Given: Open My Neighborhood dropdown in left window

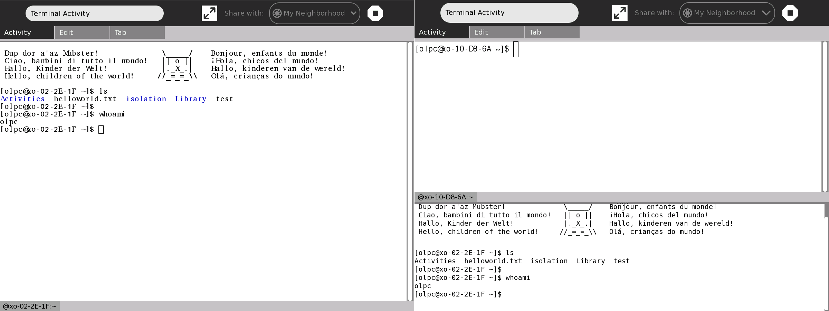Looking at the screenshot, I should 314,13.
